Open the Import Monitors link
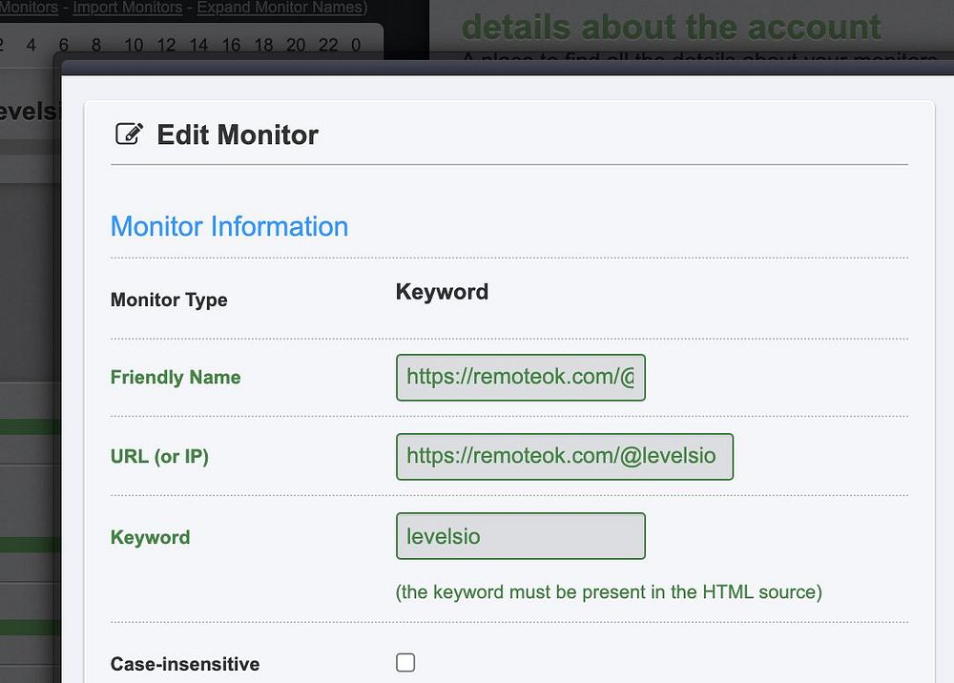The height and width of the screenshot is (683, 954). tap(127, 8)
